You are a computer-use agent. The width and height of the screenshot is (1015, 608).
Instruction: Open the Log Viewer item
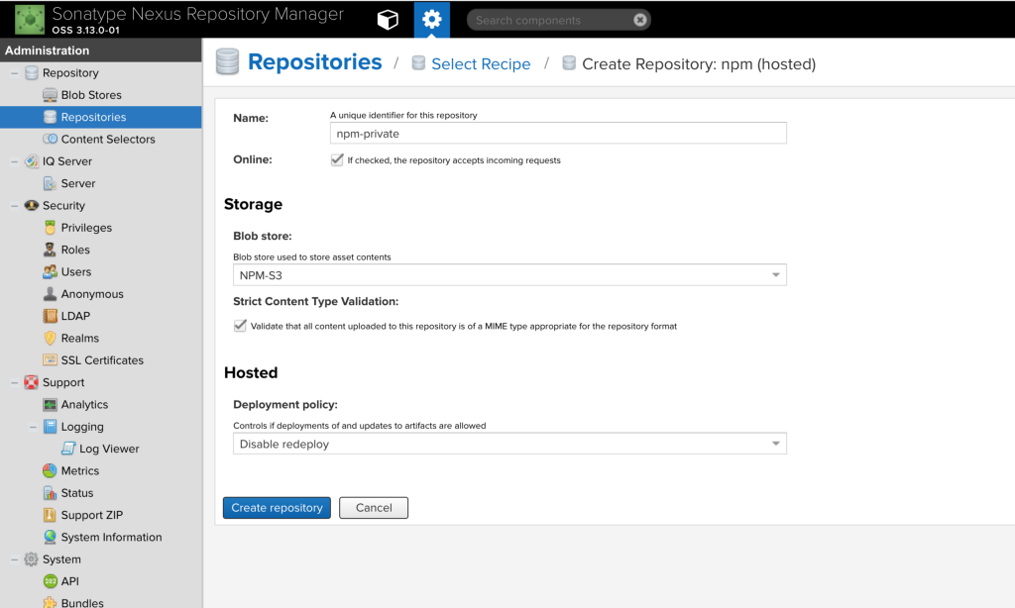pos(109,449)
